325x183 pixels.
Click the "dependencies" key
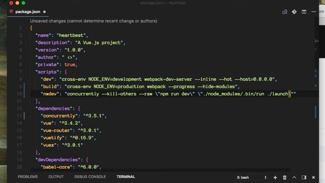[x=54, y=108]
